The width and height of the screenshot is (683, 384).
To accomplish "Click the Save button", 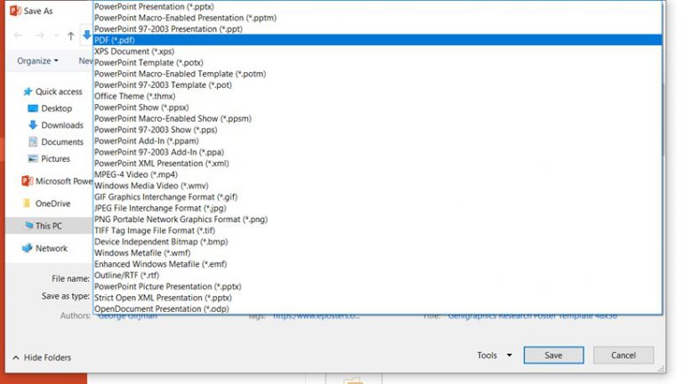I will pos(554,356).
